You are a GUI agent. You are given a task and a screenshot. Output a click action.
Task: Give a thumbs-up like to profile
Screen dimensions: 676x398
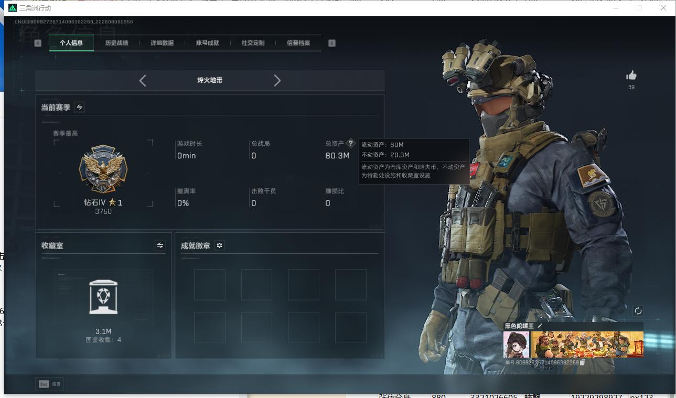click(x=631, y=76)
